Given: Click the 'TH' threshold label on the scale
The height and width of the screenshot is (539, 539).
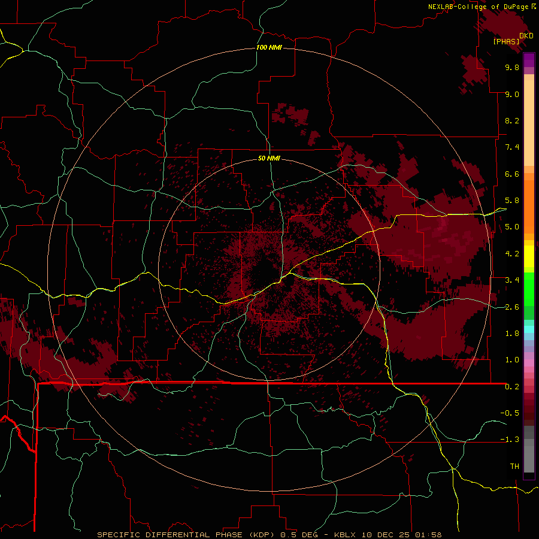Looking at the screenshot, I should (514, 467).
